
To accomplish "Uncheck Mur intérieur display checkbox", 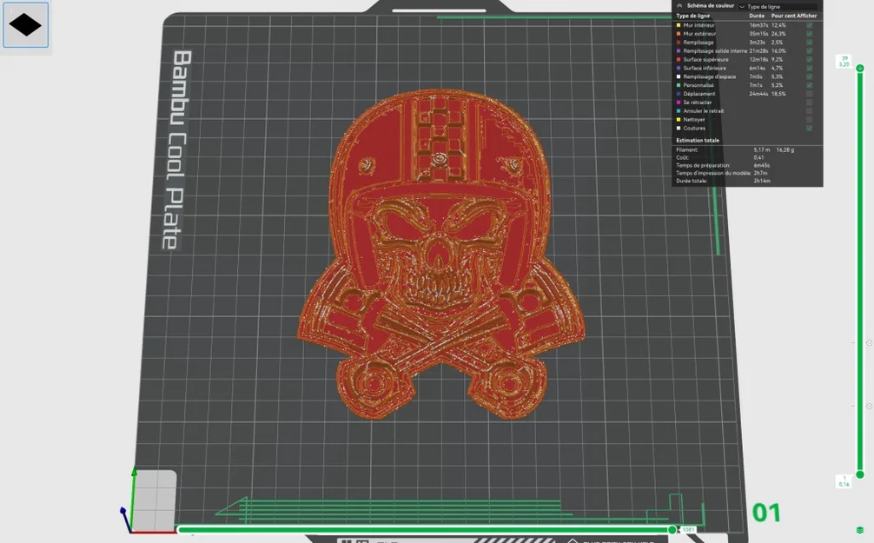I will click(810, 25).
